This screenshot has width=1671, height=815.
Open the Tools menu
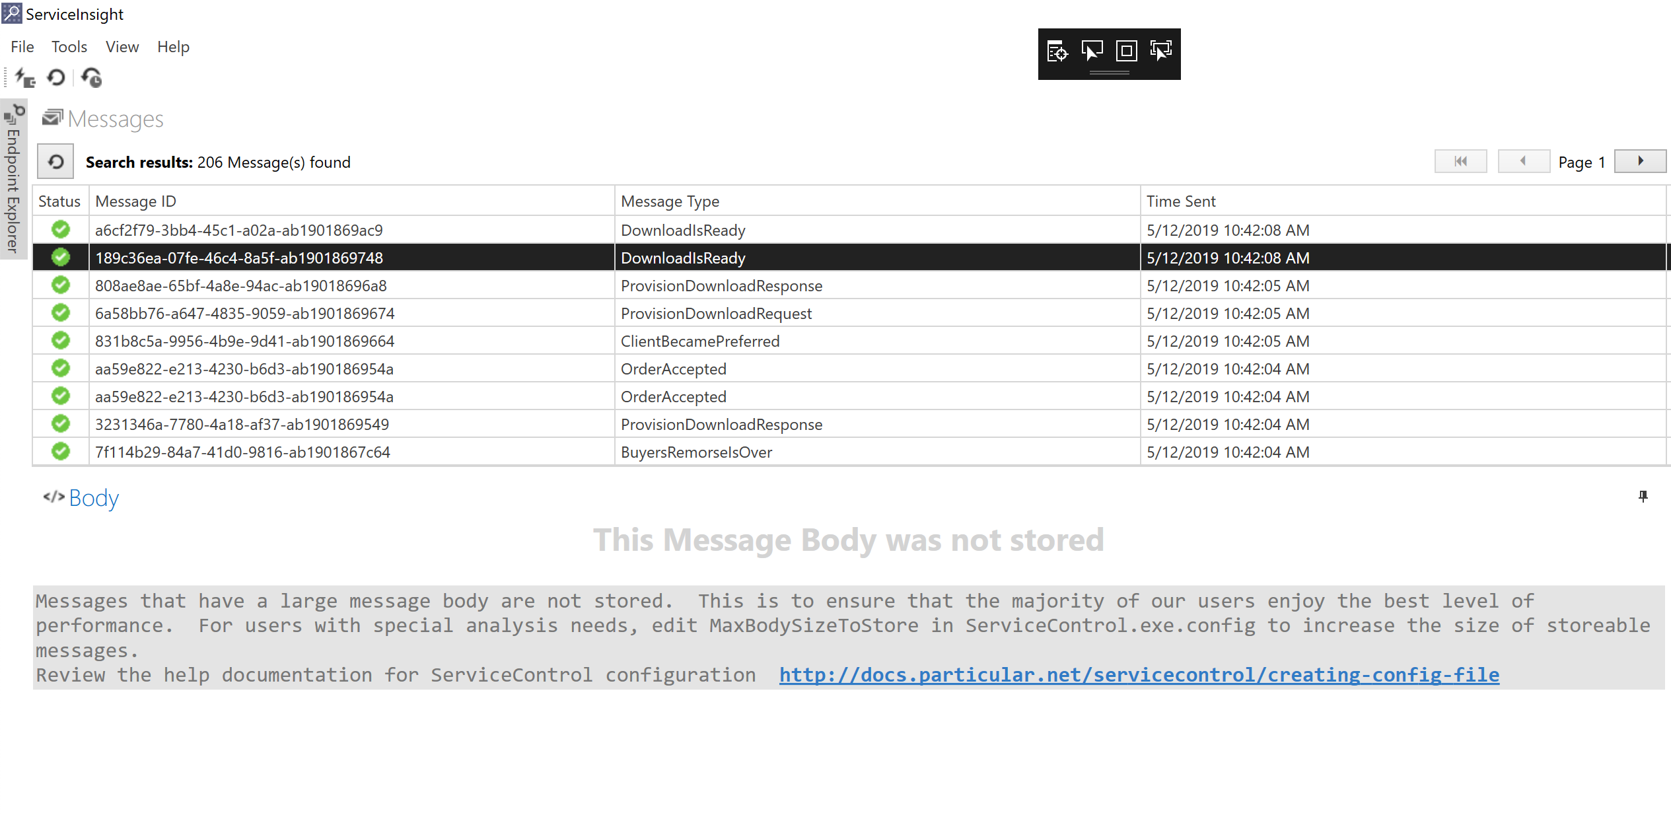click(x=69, y=46)
